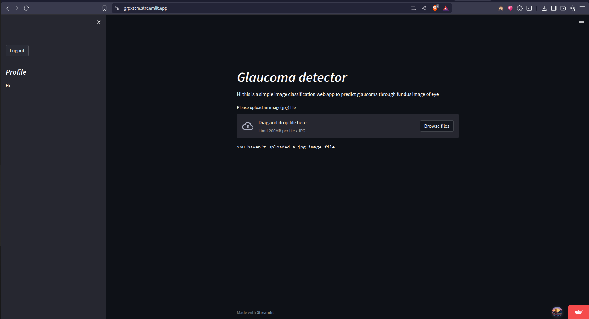The height and width of the screenshot is (319, 589).
Task: Collapse the sidebar with the X control
Action: click(99, 22)
